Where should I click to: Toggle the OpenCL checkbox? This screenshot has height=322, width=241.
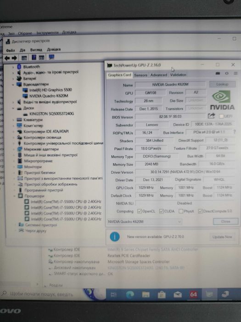[140, 211]
